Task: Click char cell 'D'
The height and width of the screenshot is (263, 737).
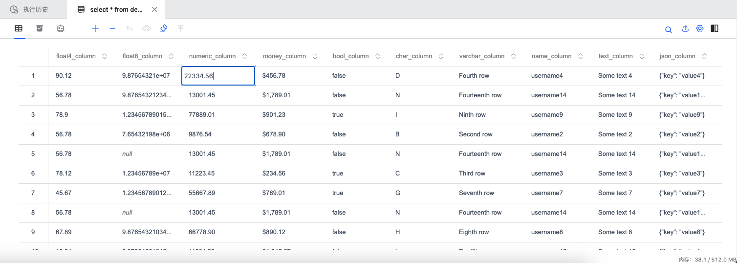Action: point(398,76)
